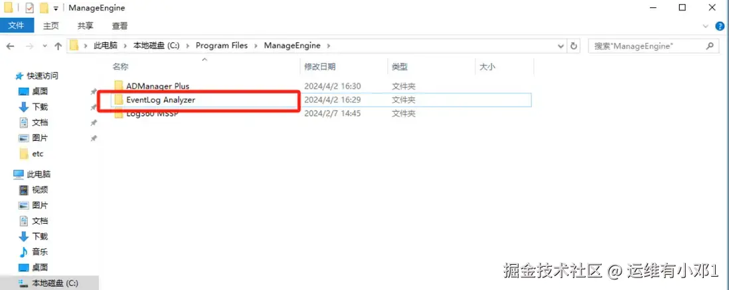Open 音乐 under 此电脑
Viewport: 729px width, 290px height.
click(40, 252)
